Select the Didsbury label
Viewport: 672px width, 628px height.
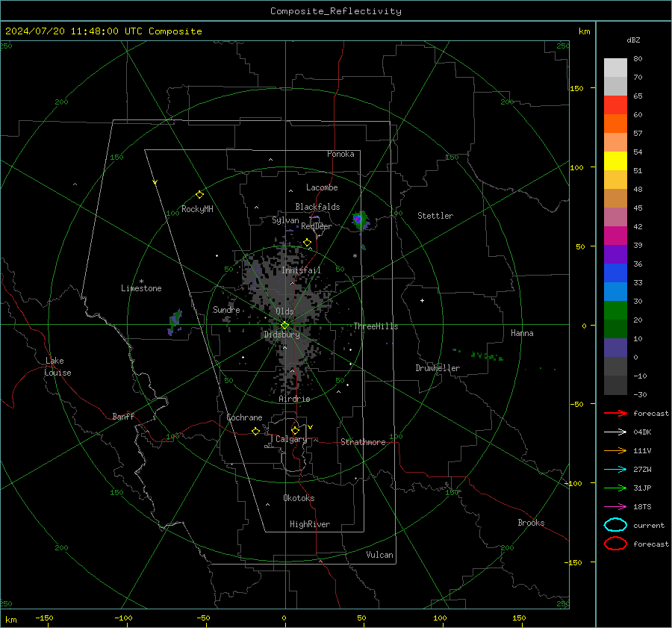281,335
